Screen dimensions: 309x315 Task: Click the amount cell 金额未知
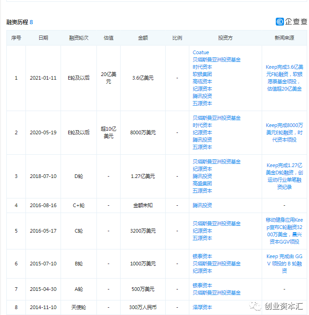(143, 205)
